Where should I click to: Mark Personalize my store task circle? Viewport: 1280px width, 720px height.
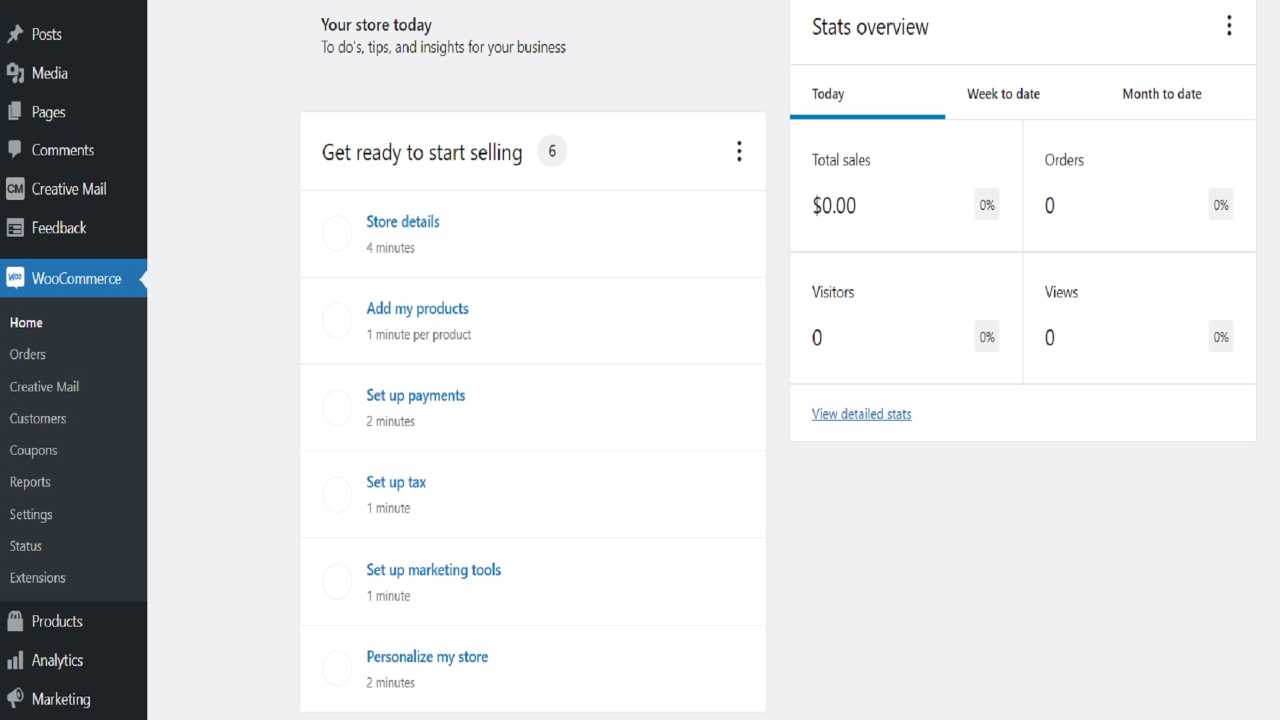click(337, 668)
